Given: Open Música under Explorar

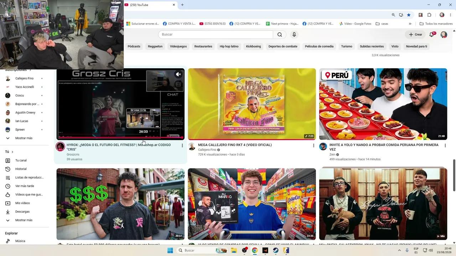Looking at the screenshot, I should [20, 241].
